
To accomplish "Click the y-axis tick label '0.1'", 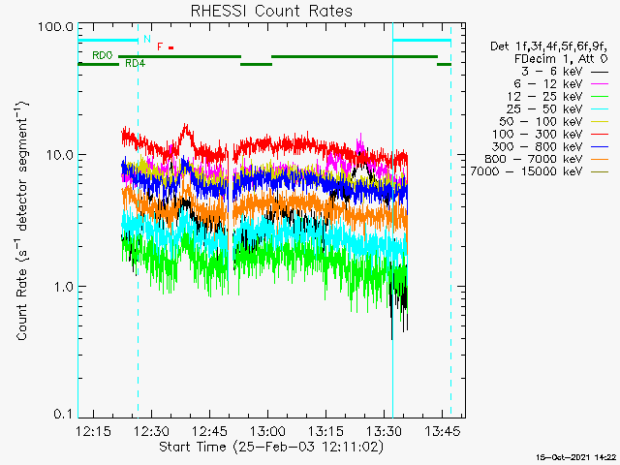I will point(64,414).
